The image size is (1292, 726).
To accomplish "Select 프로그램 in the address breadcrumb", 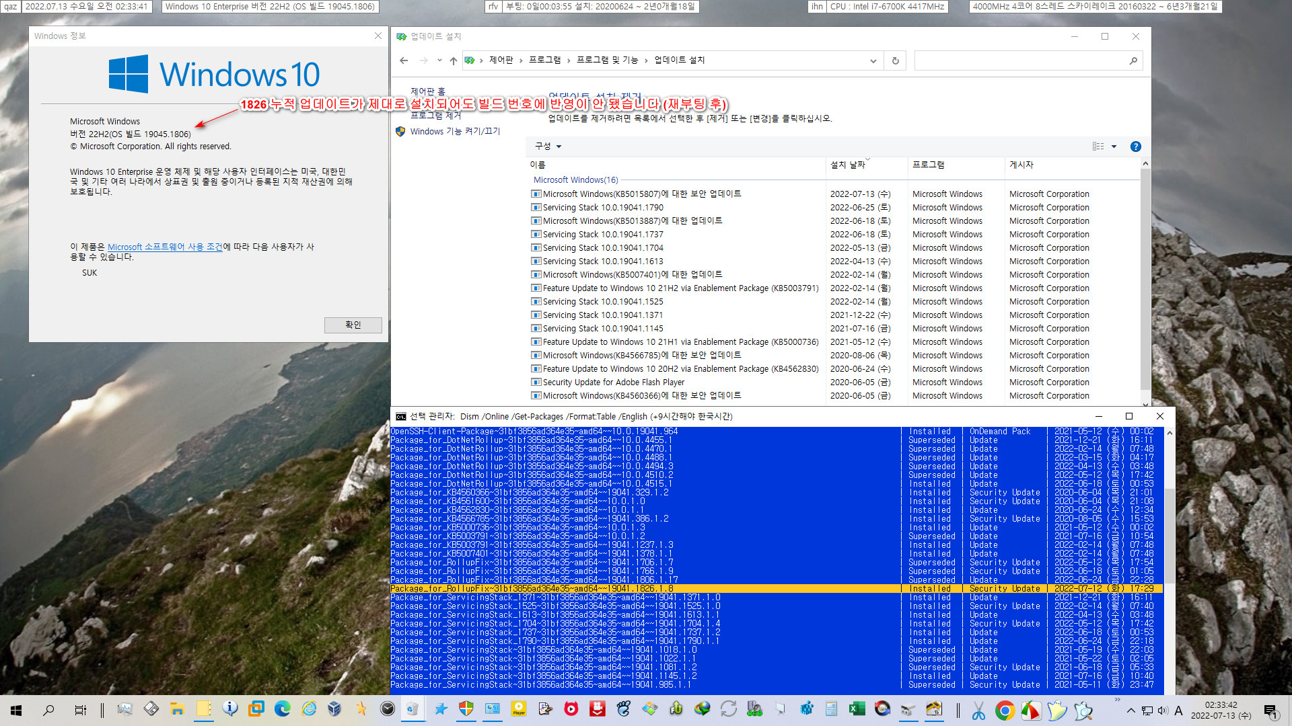I will click(x=544, y=60).
